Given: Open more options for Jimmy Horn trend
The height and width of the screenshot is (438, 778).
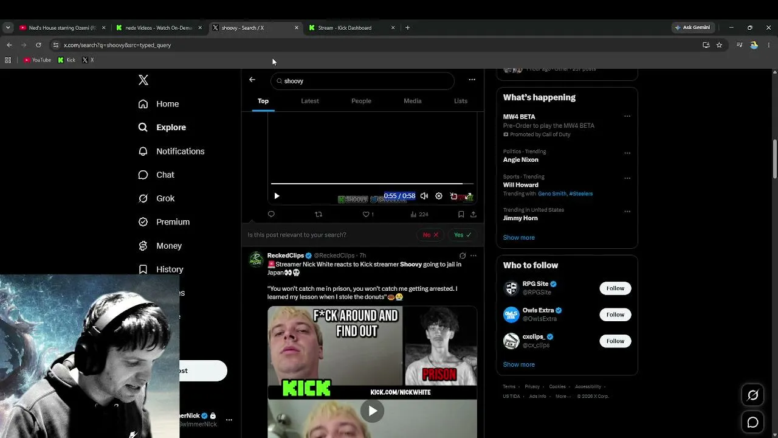Looking at the screenshot, I should [627, 211].
